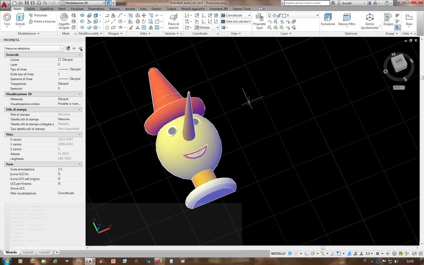Choose the Polisolido tool

click(38, 15)
